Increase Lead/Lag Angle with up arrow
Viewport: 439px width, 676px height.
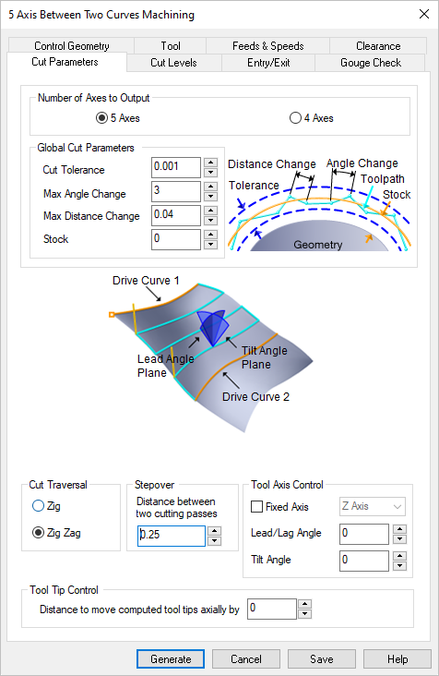[x=400, y=529]
